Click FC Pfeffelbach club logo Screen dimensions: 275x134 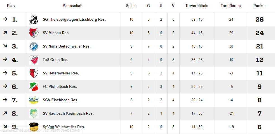click(34, 87)
